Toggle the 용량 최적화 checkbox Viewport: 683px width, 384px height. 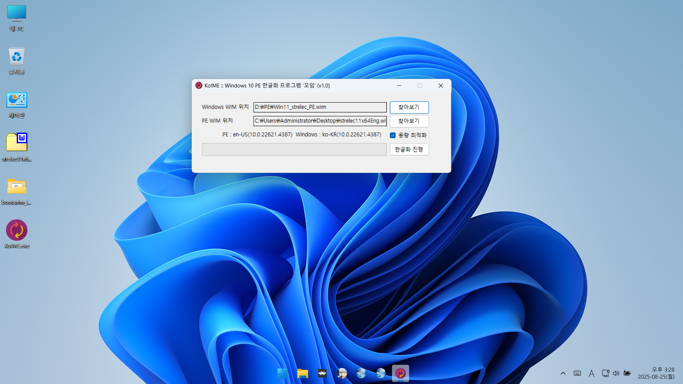(x=393, y=135)
